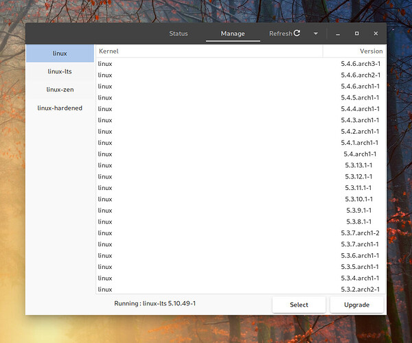Select kernel version 5.3.7.arch1-2 row
Image resolution: width=412 pixels, height=343 pixels.
241,233
